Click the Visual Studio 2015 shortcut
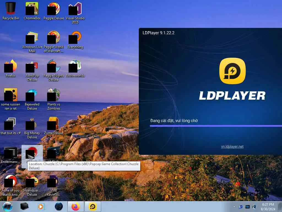Viewport: 282px width, 212px height. pyautogui.click(x=75, y=13)
